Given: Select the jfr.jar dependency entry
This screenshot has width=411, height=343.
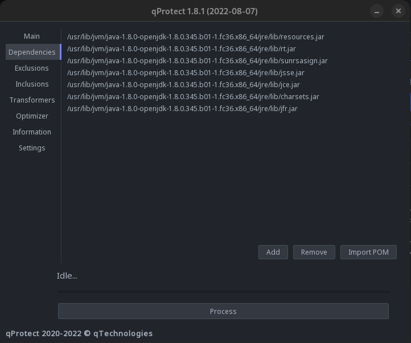Looking at the screenshot, I should pos(182,108).
